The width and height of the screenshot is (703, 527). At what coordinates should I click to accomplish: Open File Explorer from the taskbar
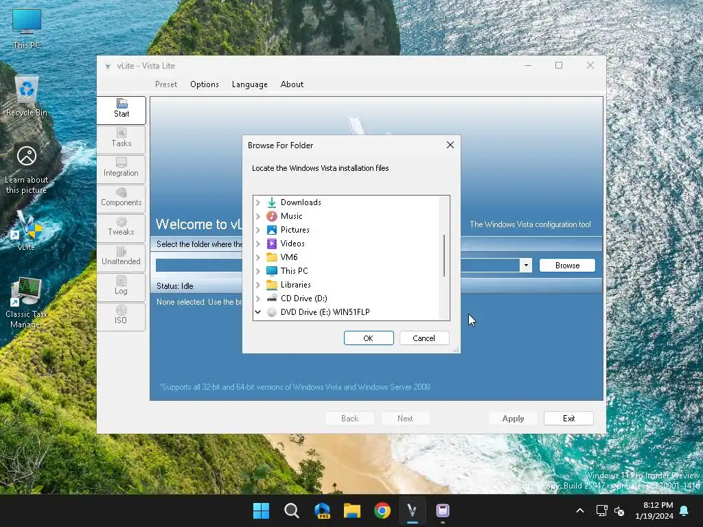[352, 511]
